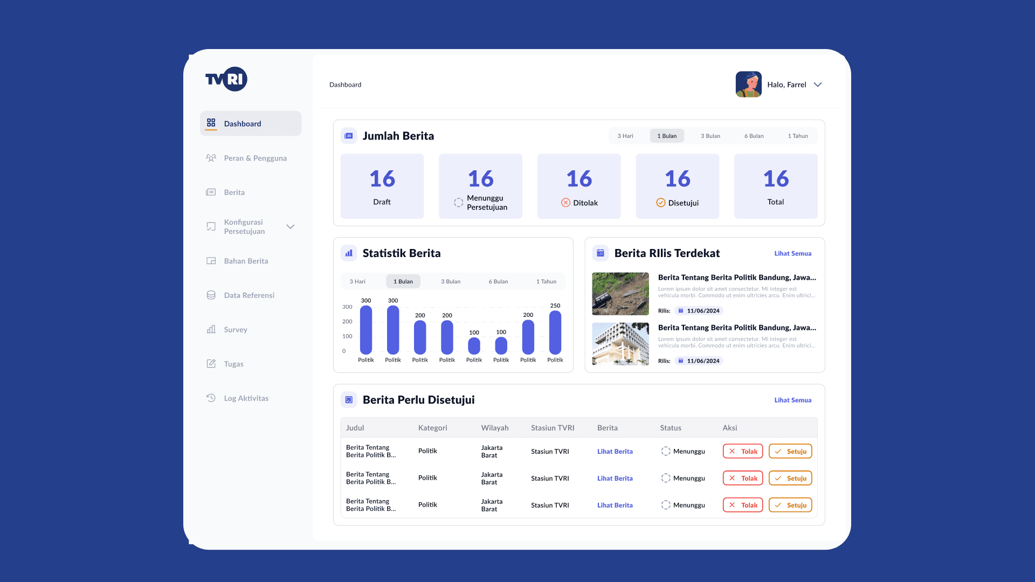Open the first news thumbnail image
This screenshot has height=582, width=1035.
coord(620,294)
